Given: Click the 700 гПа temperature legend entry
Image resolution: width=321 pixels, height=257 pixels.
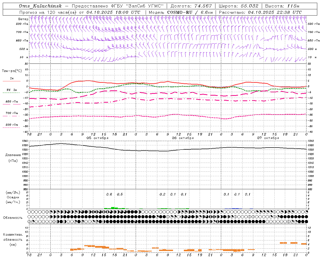Looking at the screenshot, I should (x=12, y=113).
